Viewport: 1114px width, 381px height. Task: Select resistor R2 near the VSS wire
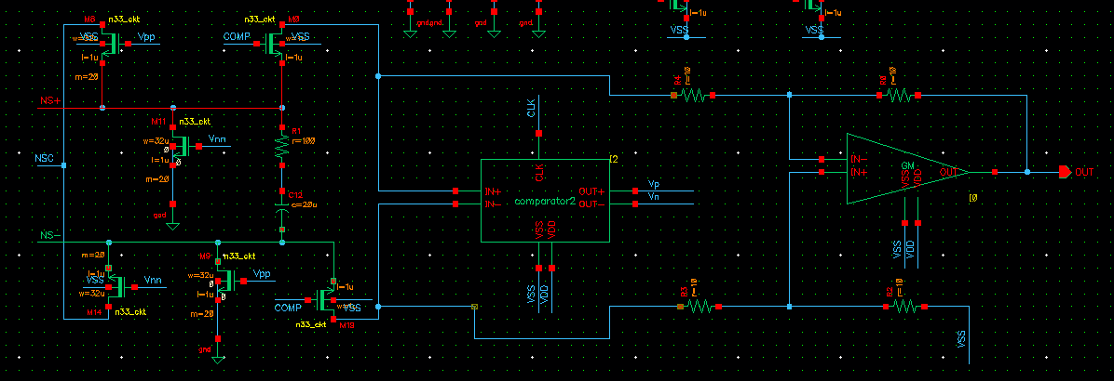pyautogui.click(x=902, y=306)
